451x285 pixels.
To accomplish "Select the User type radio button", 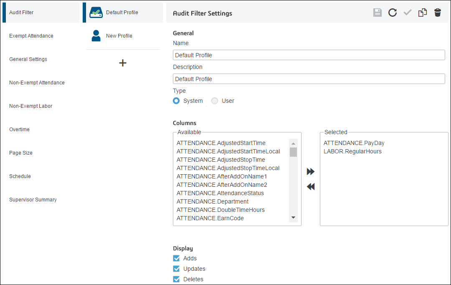I will click(215, 101).
